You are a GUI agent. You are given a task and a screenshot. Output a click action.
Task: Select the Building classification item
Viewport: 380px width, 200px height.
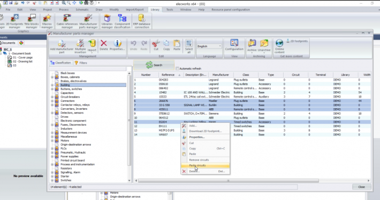[93, 85]
